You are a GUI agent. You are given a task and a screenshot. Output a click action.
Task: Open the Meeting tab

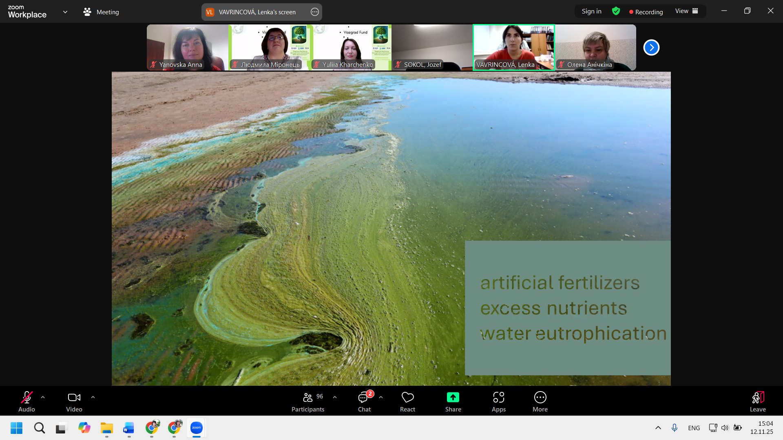[x=101, y=12]
